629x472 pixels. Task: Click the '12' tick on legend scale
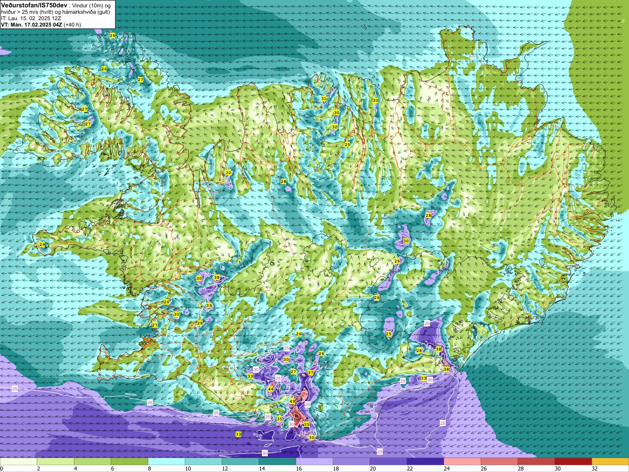pyautogui.click(x=225, y=469)
